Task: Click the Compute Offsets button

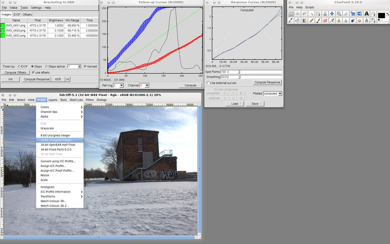Action: point(15,72)
